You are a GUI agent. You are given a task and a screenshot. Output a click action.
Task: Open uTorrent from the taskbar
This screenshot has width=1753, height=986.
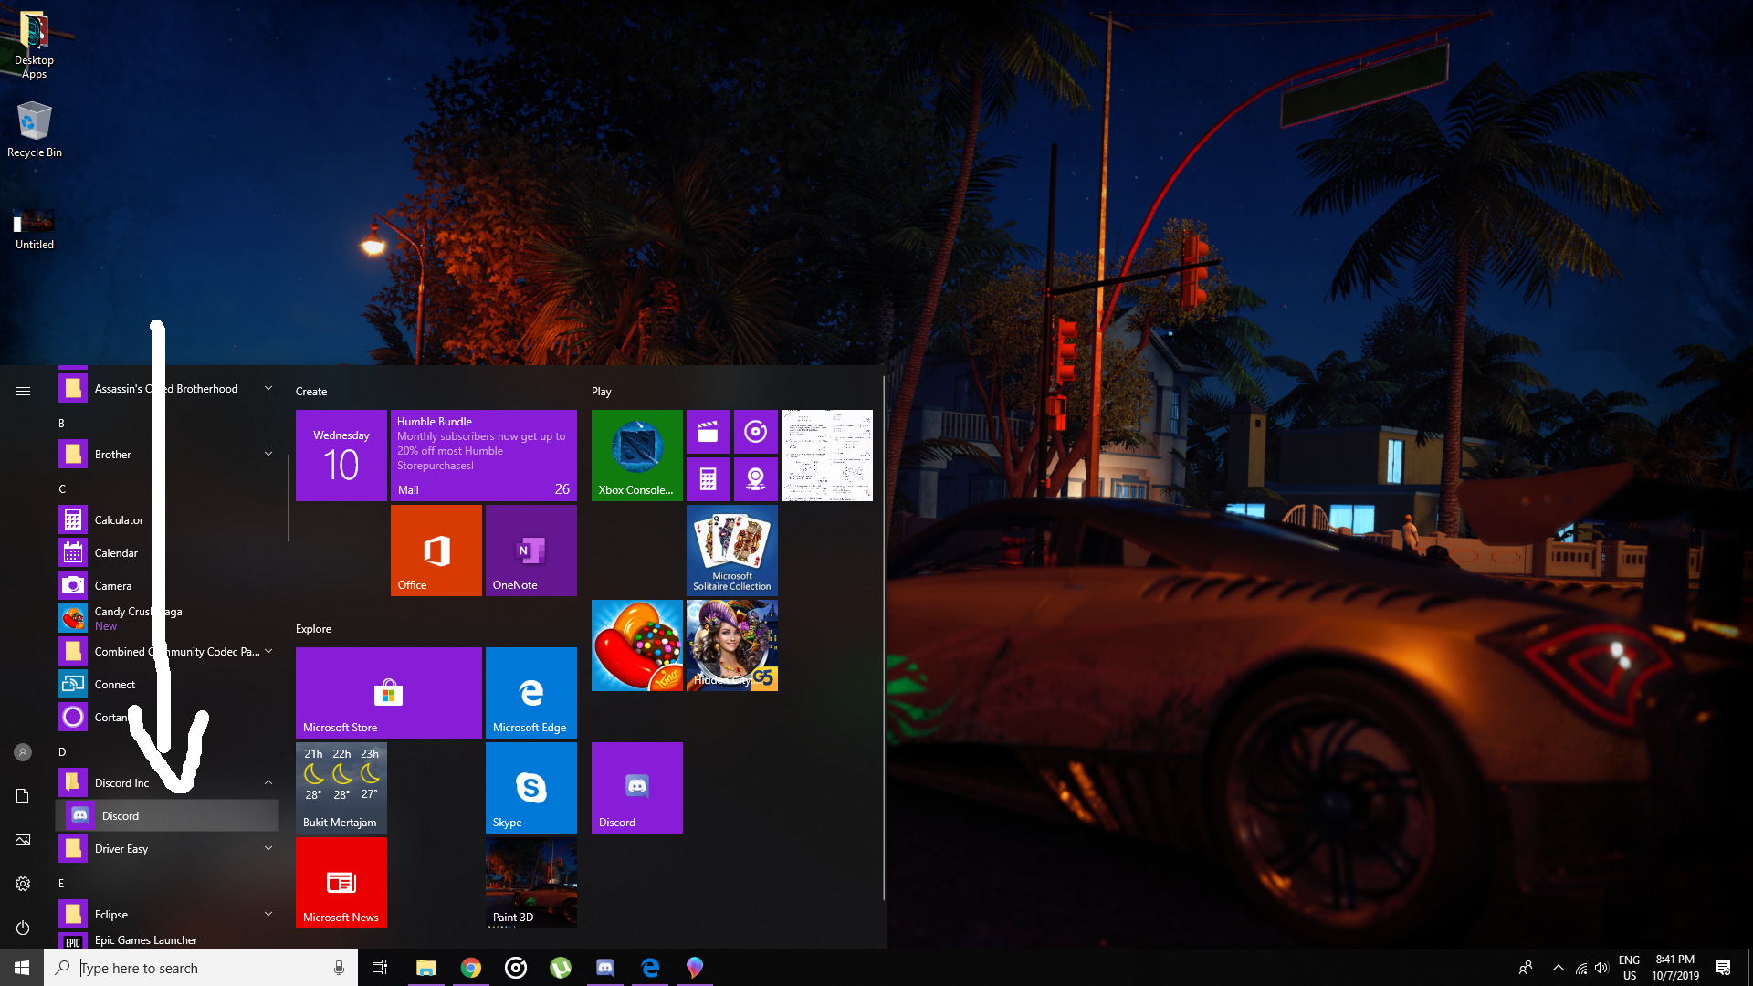(561, 968)
